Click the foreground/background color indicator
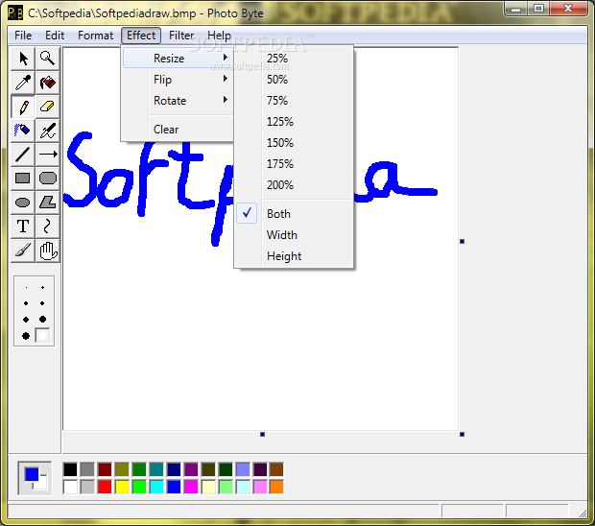Viewport: 595px width, 526px height. 35,478
